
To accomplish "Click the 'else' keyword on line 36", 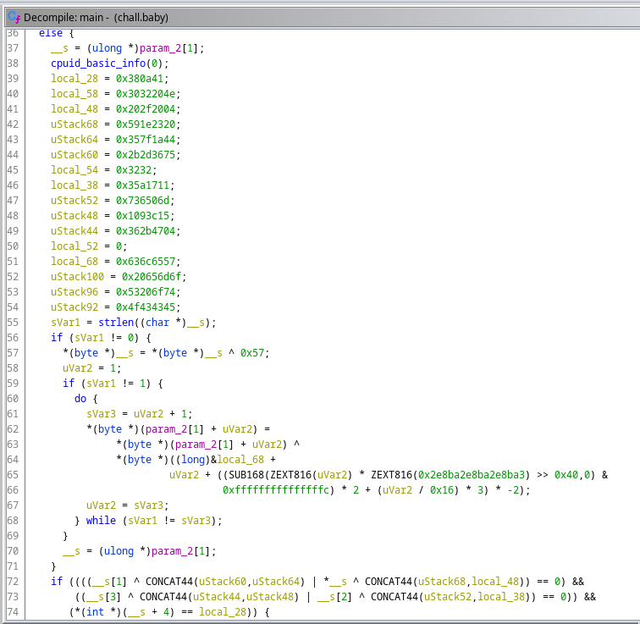I will pyautogui.click(x=50, y=33).
